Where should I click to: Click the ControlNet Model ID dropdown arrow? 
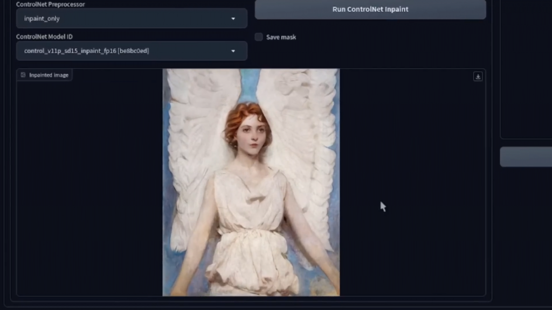tap(233, 51)
